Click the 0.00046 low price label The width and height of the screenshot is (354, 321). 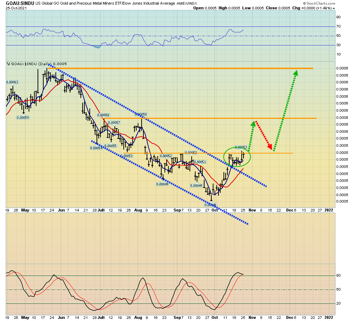pos(210,205)
